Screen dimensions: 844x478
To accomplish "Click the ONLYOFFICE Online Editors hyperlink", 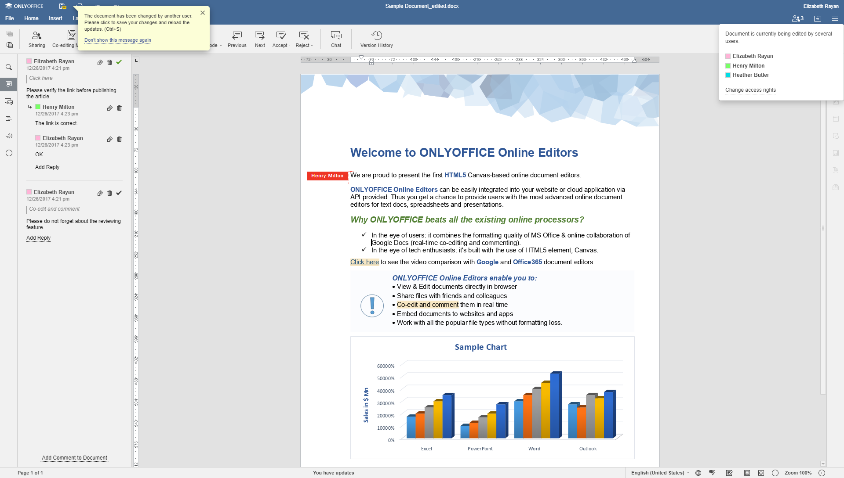I will [394, 189].
